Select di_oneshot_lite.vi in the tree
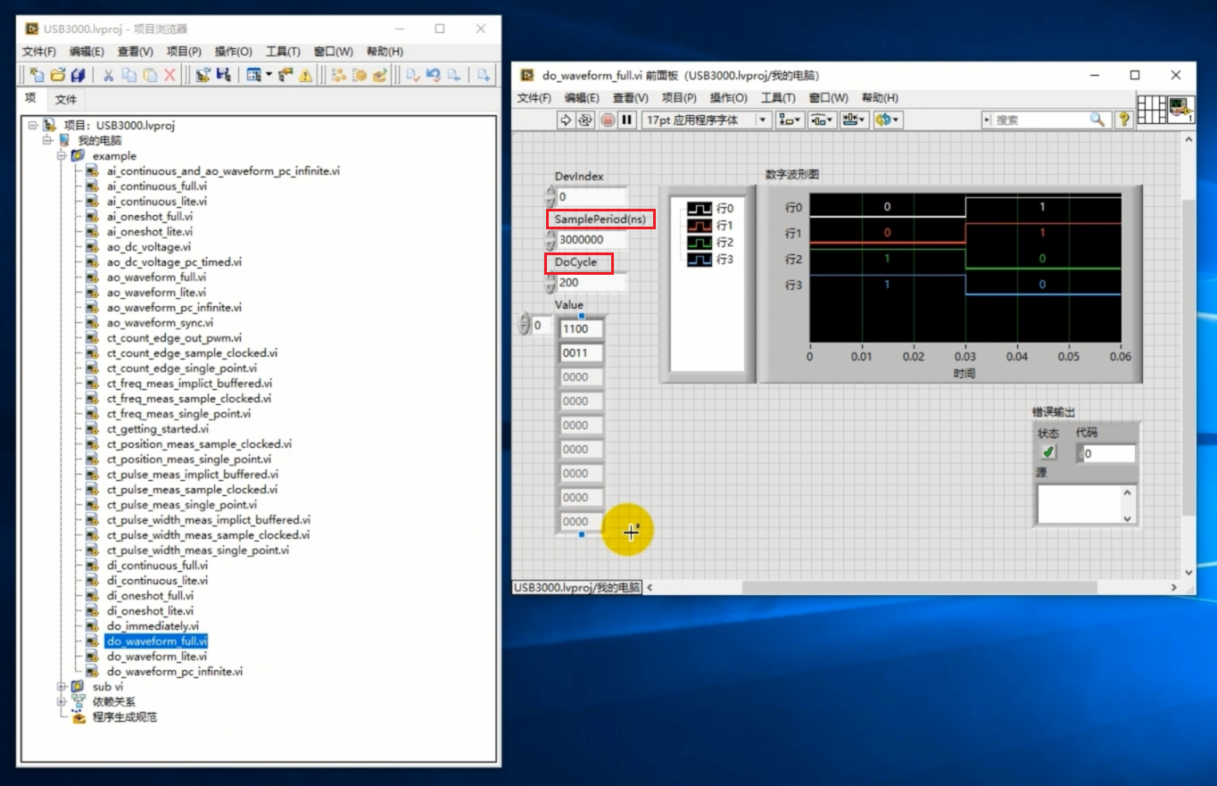 pos(150,611)
